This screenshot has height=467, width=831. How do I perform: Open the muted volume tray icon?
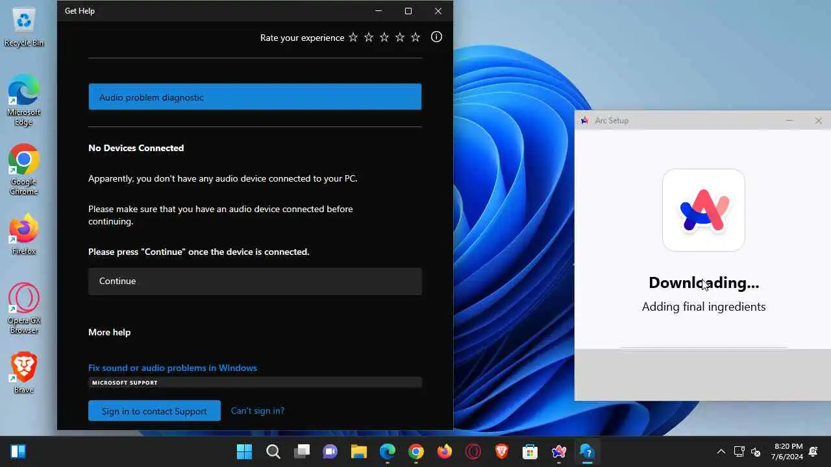[756, 451]
